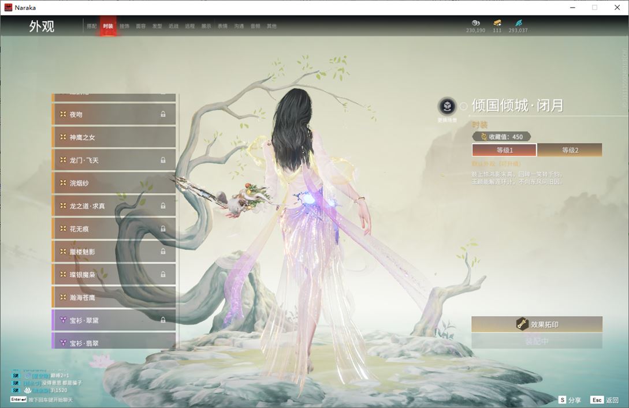Select the 龙门·飞天 outfit name
629x408 pixels.
pos(84,160)
